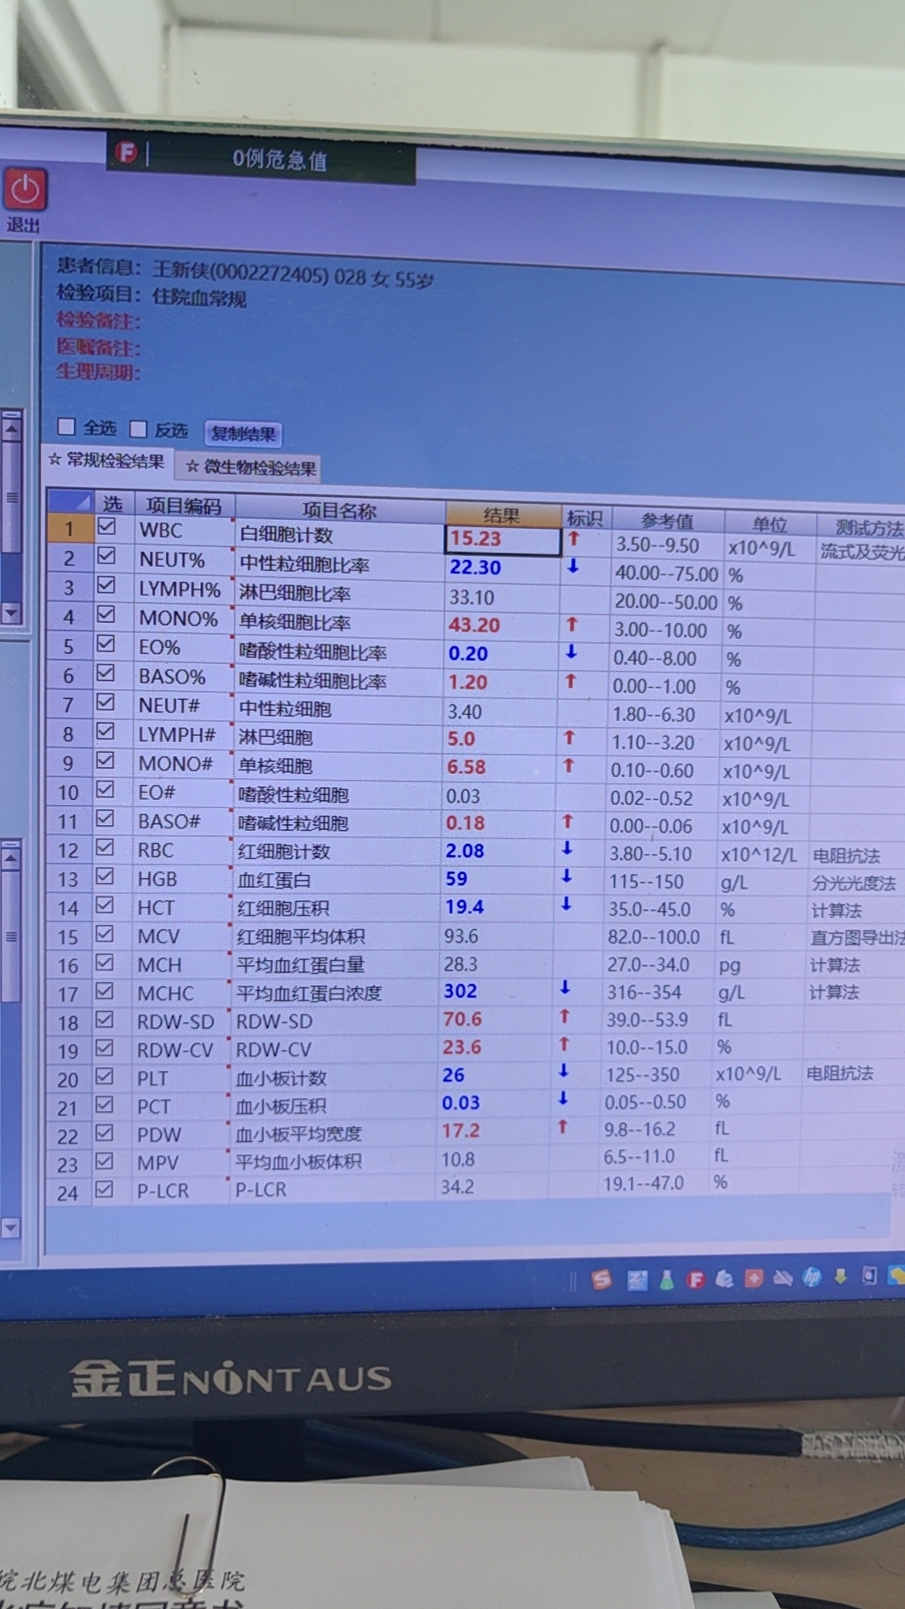
Task: Select the WBC result cell 15.23
Action: click(x=502, y=540)
